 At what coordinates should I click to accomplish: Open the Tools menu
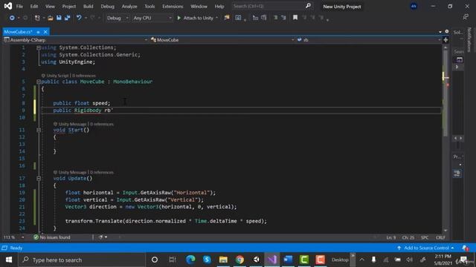[x=149, y=7]
